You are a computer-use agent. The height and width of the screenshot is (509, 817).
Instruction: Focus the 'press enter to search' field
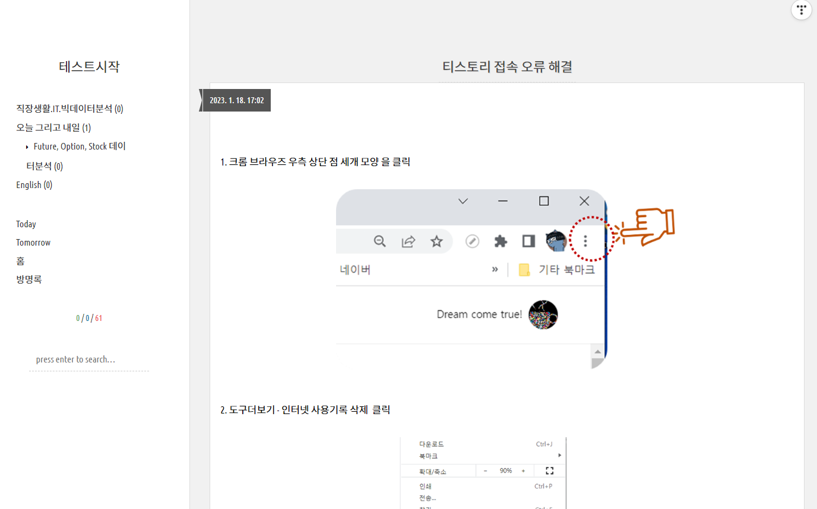pyautogui.click(x=89, y=360)
